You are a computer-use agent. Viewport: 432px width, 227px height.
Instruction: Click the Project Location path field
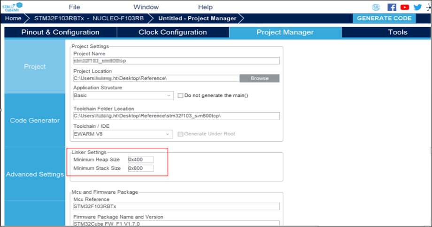[156, 78]
